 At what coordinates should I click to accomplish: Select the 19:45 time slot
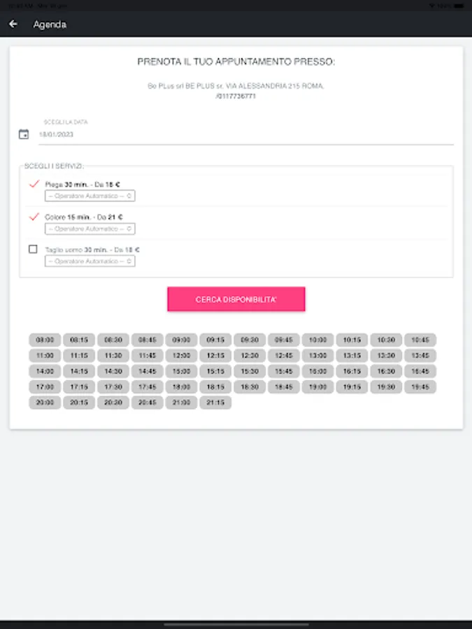click(x=420, y=386)
